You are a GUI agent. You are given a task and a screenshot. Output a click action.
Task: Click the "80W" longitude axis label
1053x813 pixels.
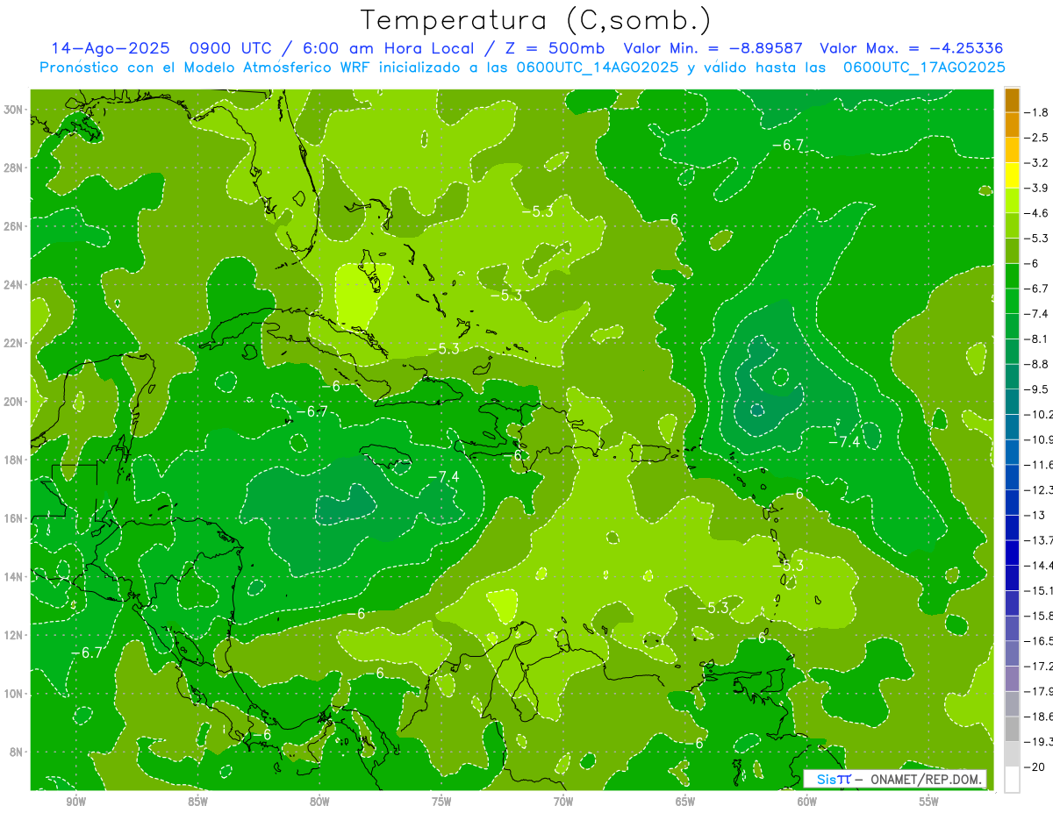coord(319,802)
